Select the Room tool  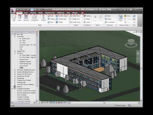[x=120, y=18]
